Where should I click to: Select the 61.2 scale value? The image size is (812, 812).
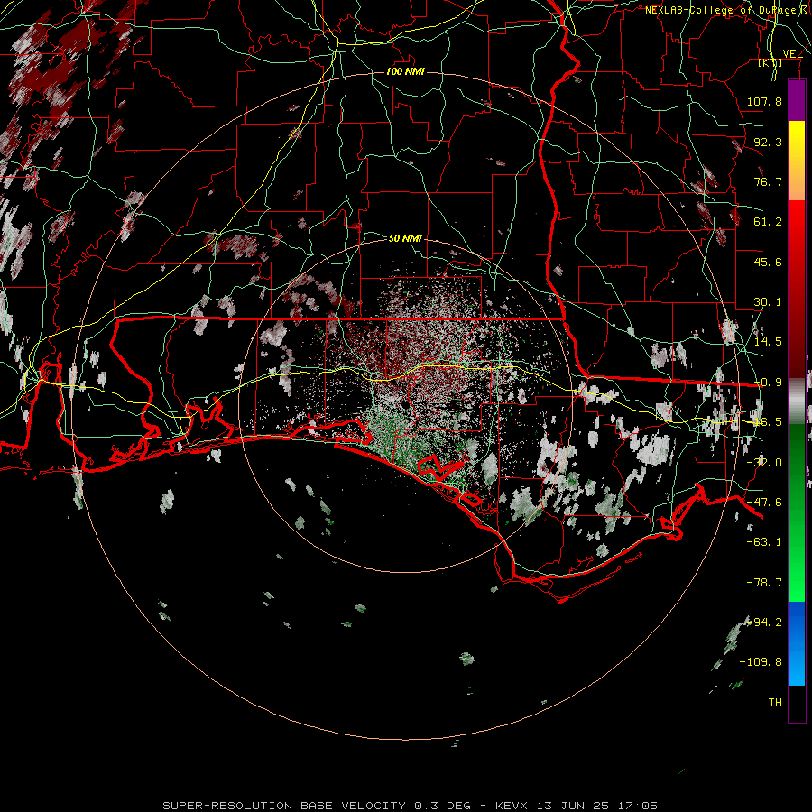[768, 222]
